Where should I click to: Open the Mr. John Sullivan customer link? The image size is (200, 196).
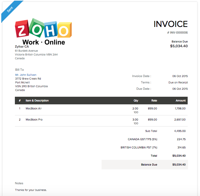[x=26, y=75]
